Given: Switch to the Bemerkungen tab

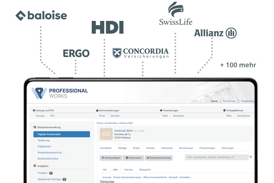Looking at the screenshot, I should pos(186,148).
